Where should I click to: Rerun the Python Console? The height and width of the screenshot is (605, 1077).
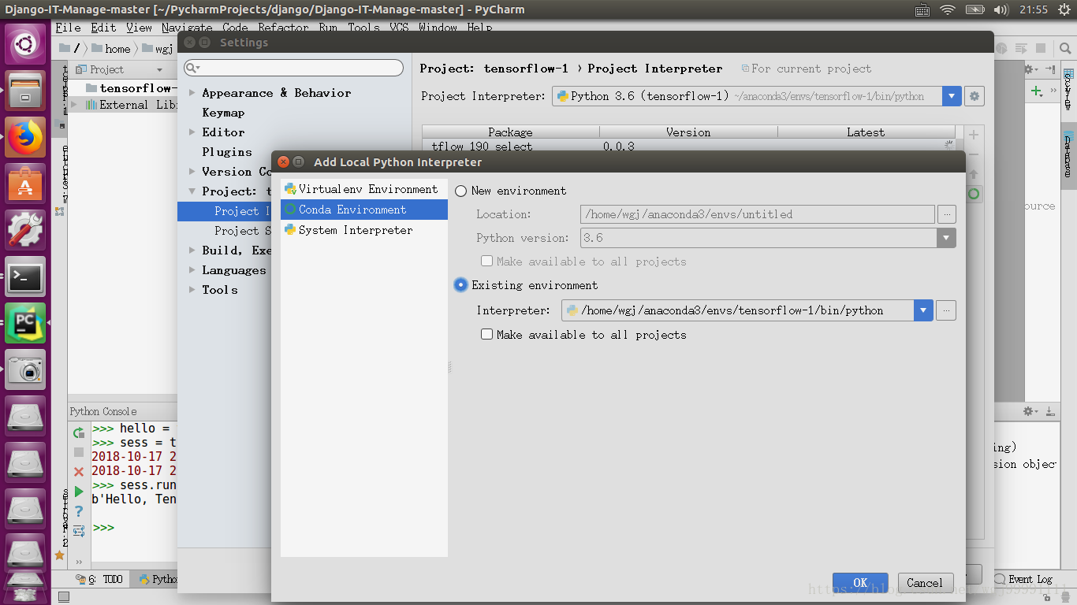(x=79, y=432)
